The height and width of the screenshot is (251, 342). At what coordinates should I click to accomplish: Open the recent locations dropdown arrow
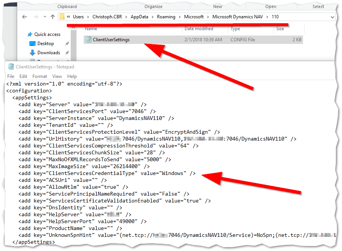tap(45, 16)
